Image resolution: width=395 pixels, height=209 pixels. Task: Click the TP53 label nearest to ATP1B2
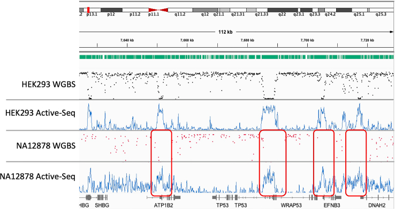pyautogui.click(x=223, y=205)
